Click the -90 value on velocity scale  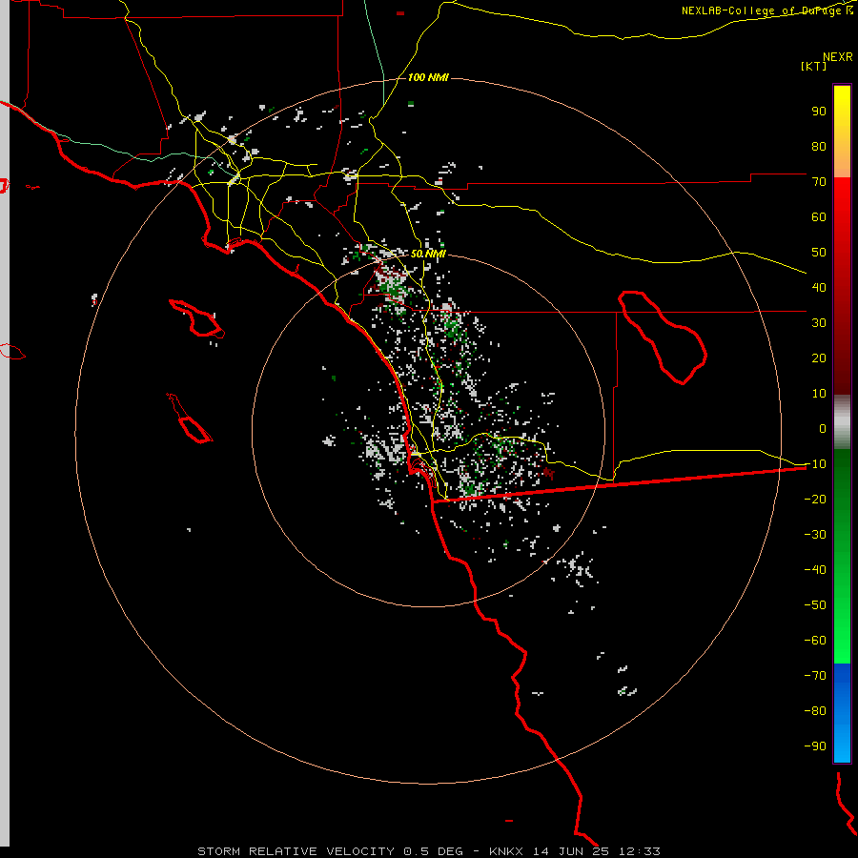pos(815,746)
